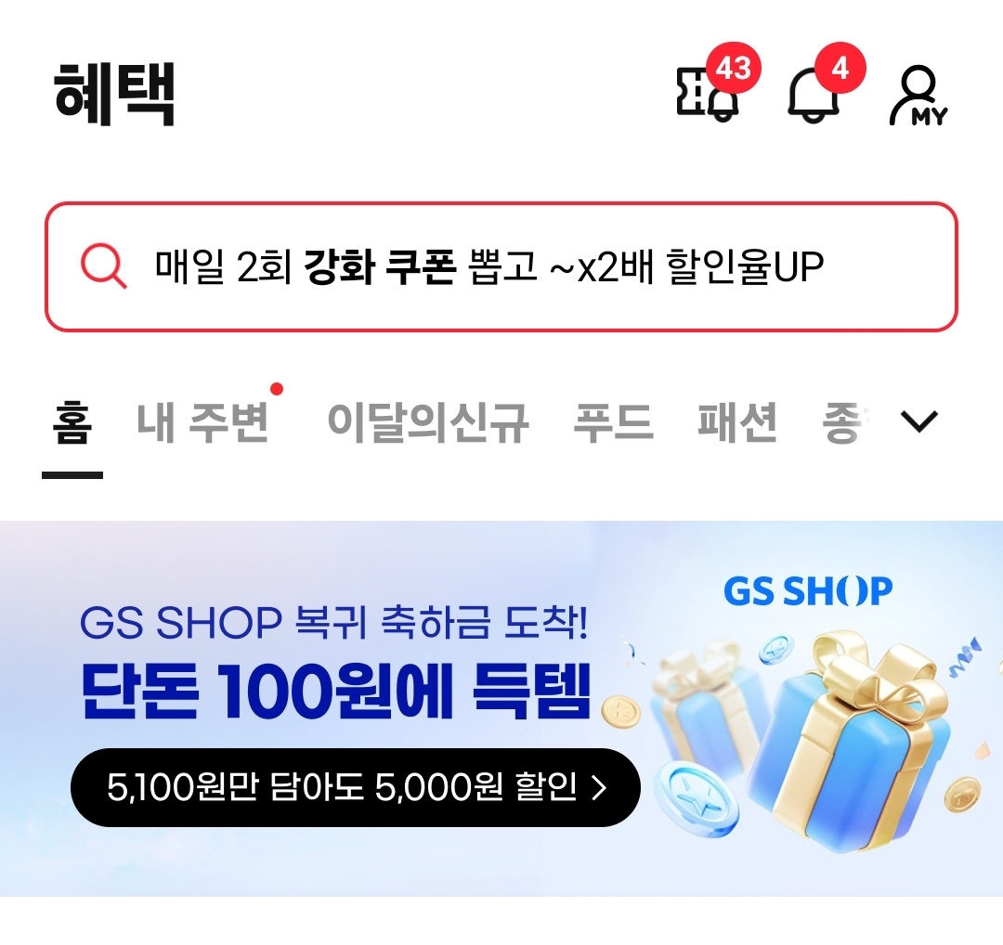Image resolution: width=1003 pixels, height=945 pixels.
Task: Focus the 강화 쿠폰 search input field
Action: point(501,266)
